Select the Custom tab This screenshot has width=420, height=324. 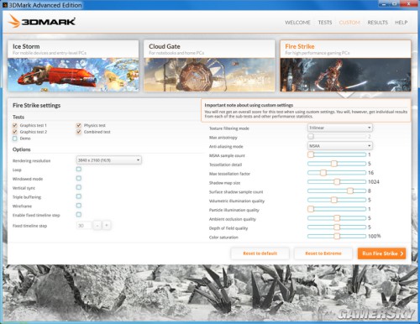(x=349, y=23)
